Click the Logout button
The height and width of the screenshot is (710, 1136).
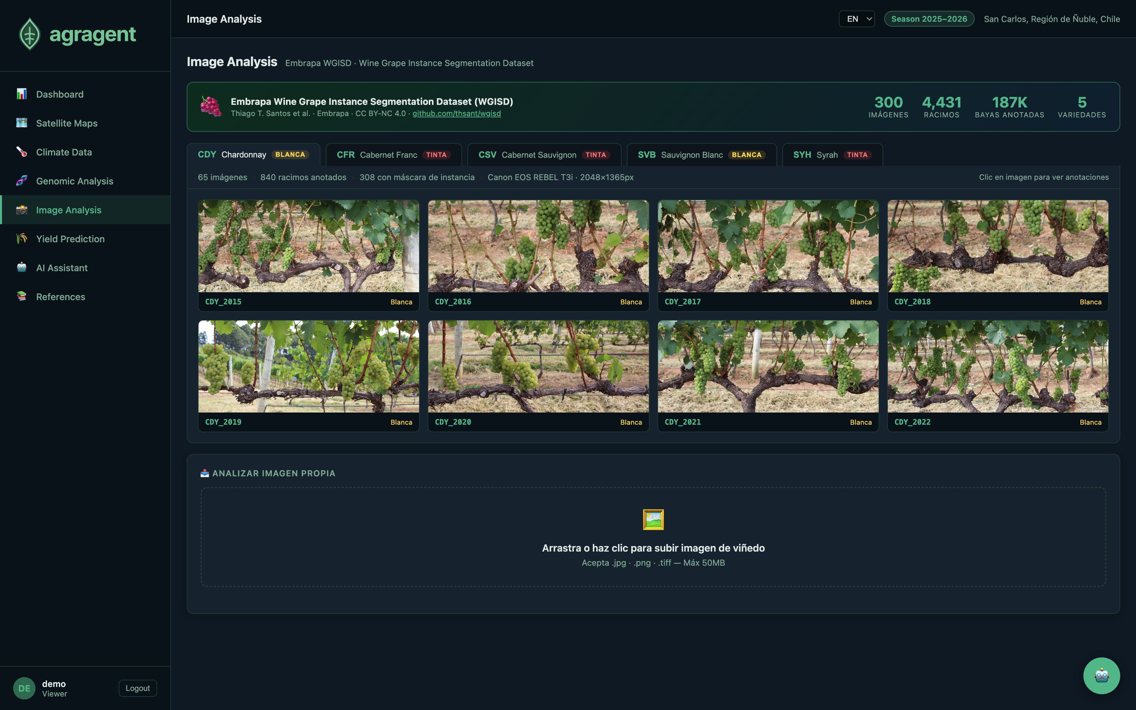[x=137, y=688]
